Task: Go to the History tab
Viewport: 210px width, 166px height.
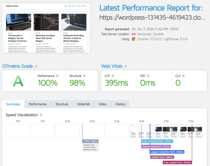Action: [120, 104]
